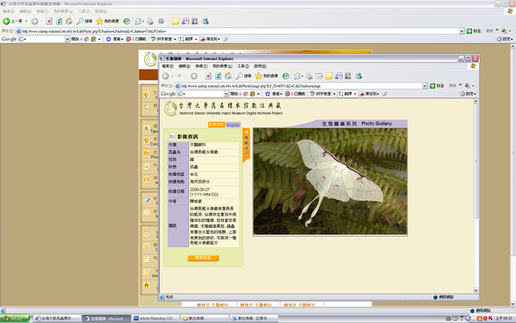Switch to English tab above info panel
This screenshot has width=516, height=323.
pos(233,125)
